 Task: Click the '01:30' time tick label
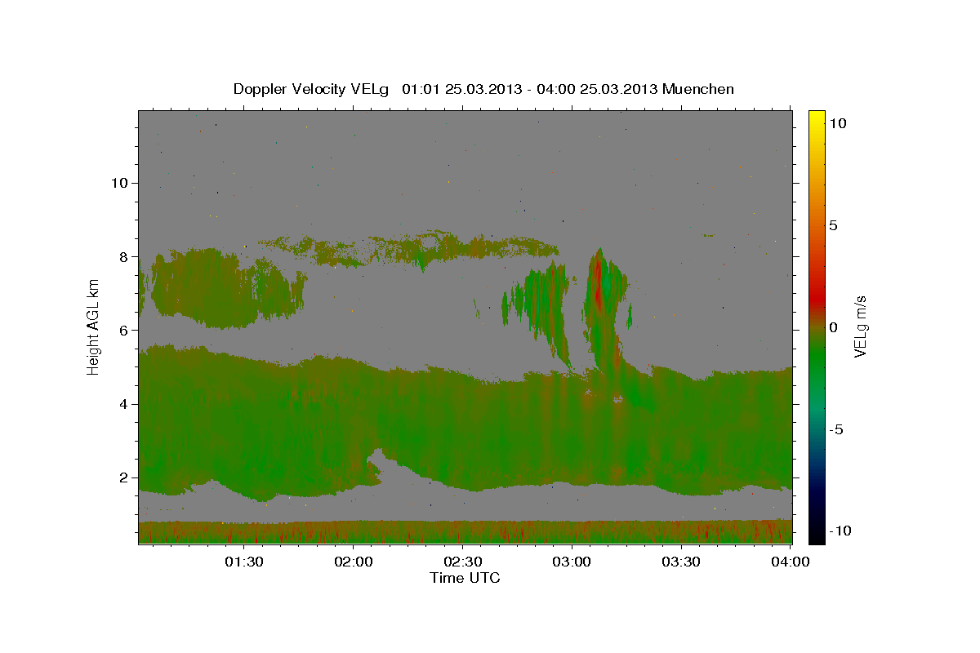pos(243,562)
